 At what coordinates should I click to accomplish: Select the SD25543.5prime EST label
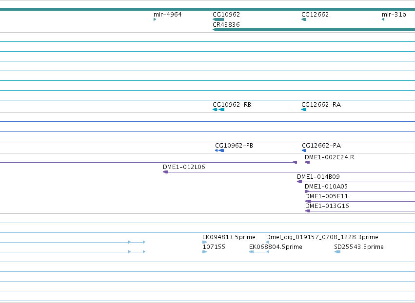(x=358, y=246)
